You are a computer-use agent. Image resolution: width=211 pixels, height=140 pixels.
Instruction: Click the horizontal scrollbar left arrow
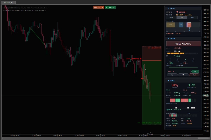(2, 138)
